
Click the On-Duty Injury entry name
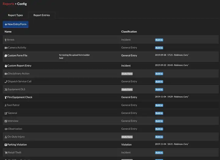tap(16, 137)
